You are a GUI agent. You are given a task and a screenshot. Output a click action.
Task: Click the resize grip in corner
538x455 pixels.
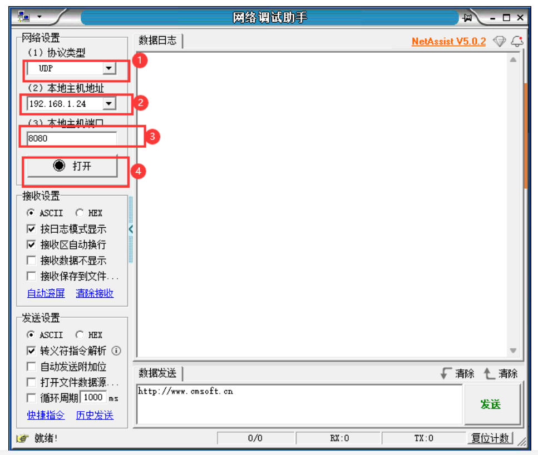point(521,442)
